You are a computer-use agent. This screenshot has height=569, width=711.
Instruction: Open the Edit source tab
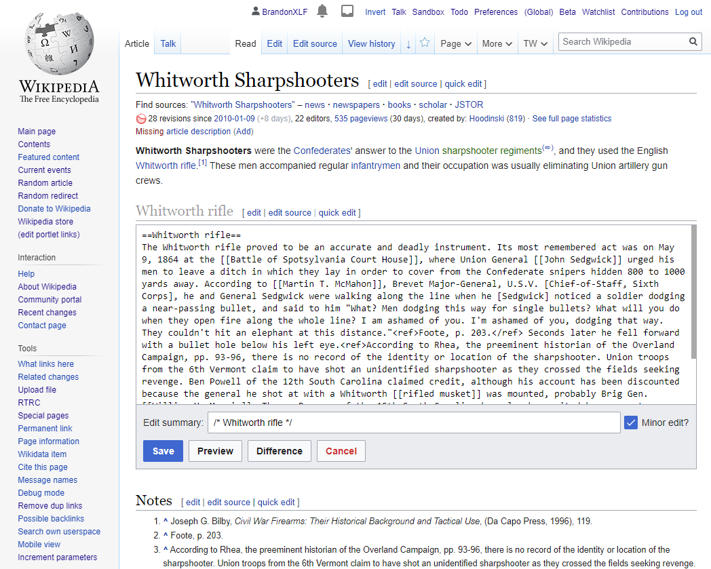click(315, 44)
